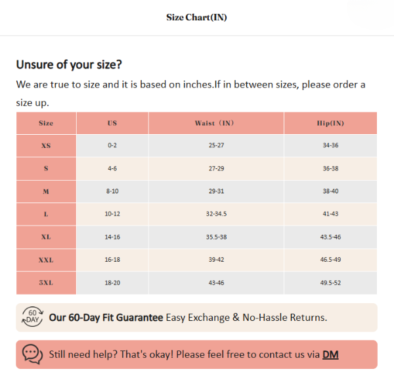Click the Still need help banner text

click(x=185, y=354)
